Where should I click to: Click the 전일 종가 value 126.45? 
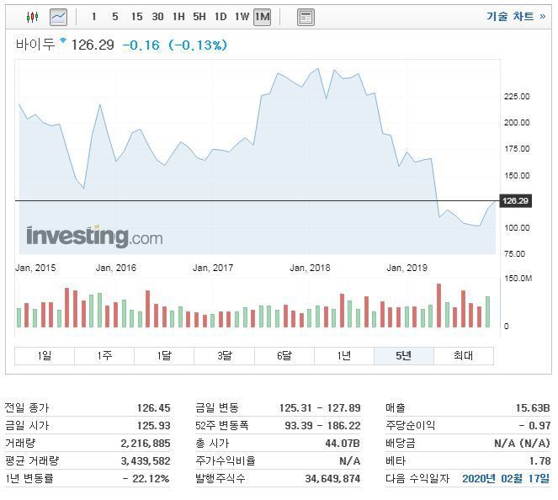(154, 408)
